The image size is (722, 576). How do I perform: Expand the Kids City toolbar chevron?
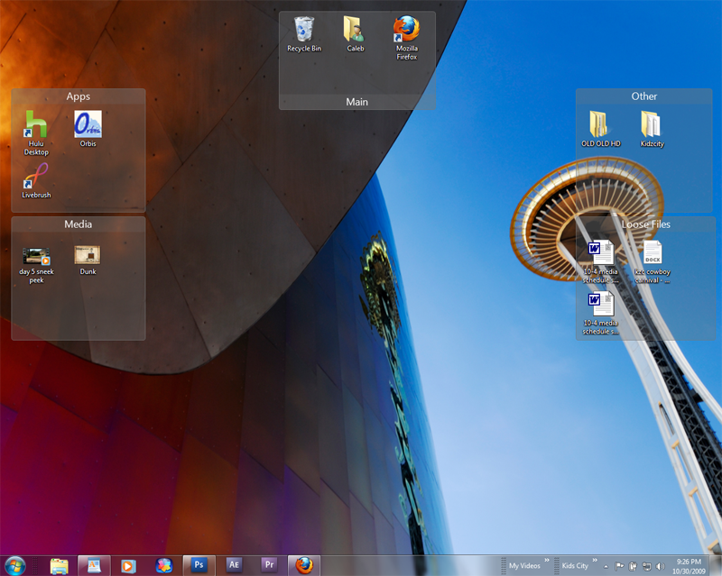coord(595,561)
